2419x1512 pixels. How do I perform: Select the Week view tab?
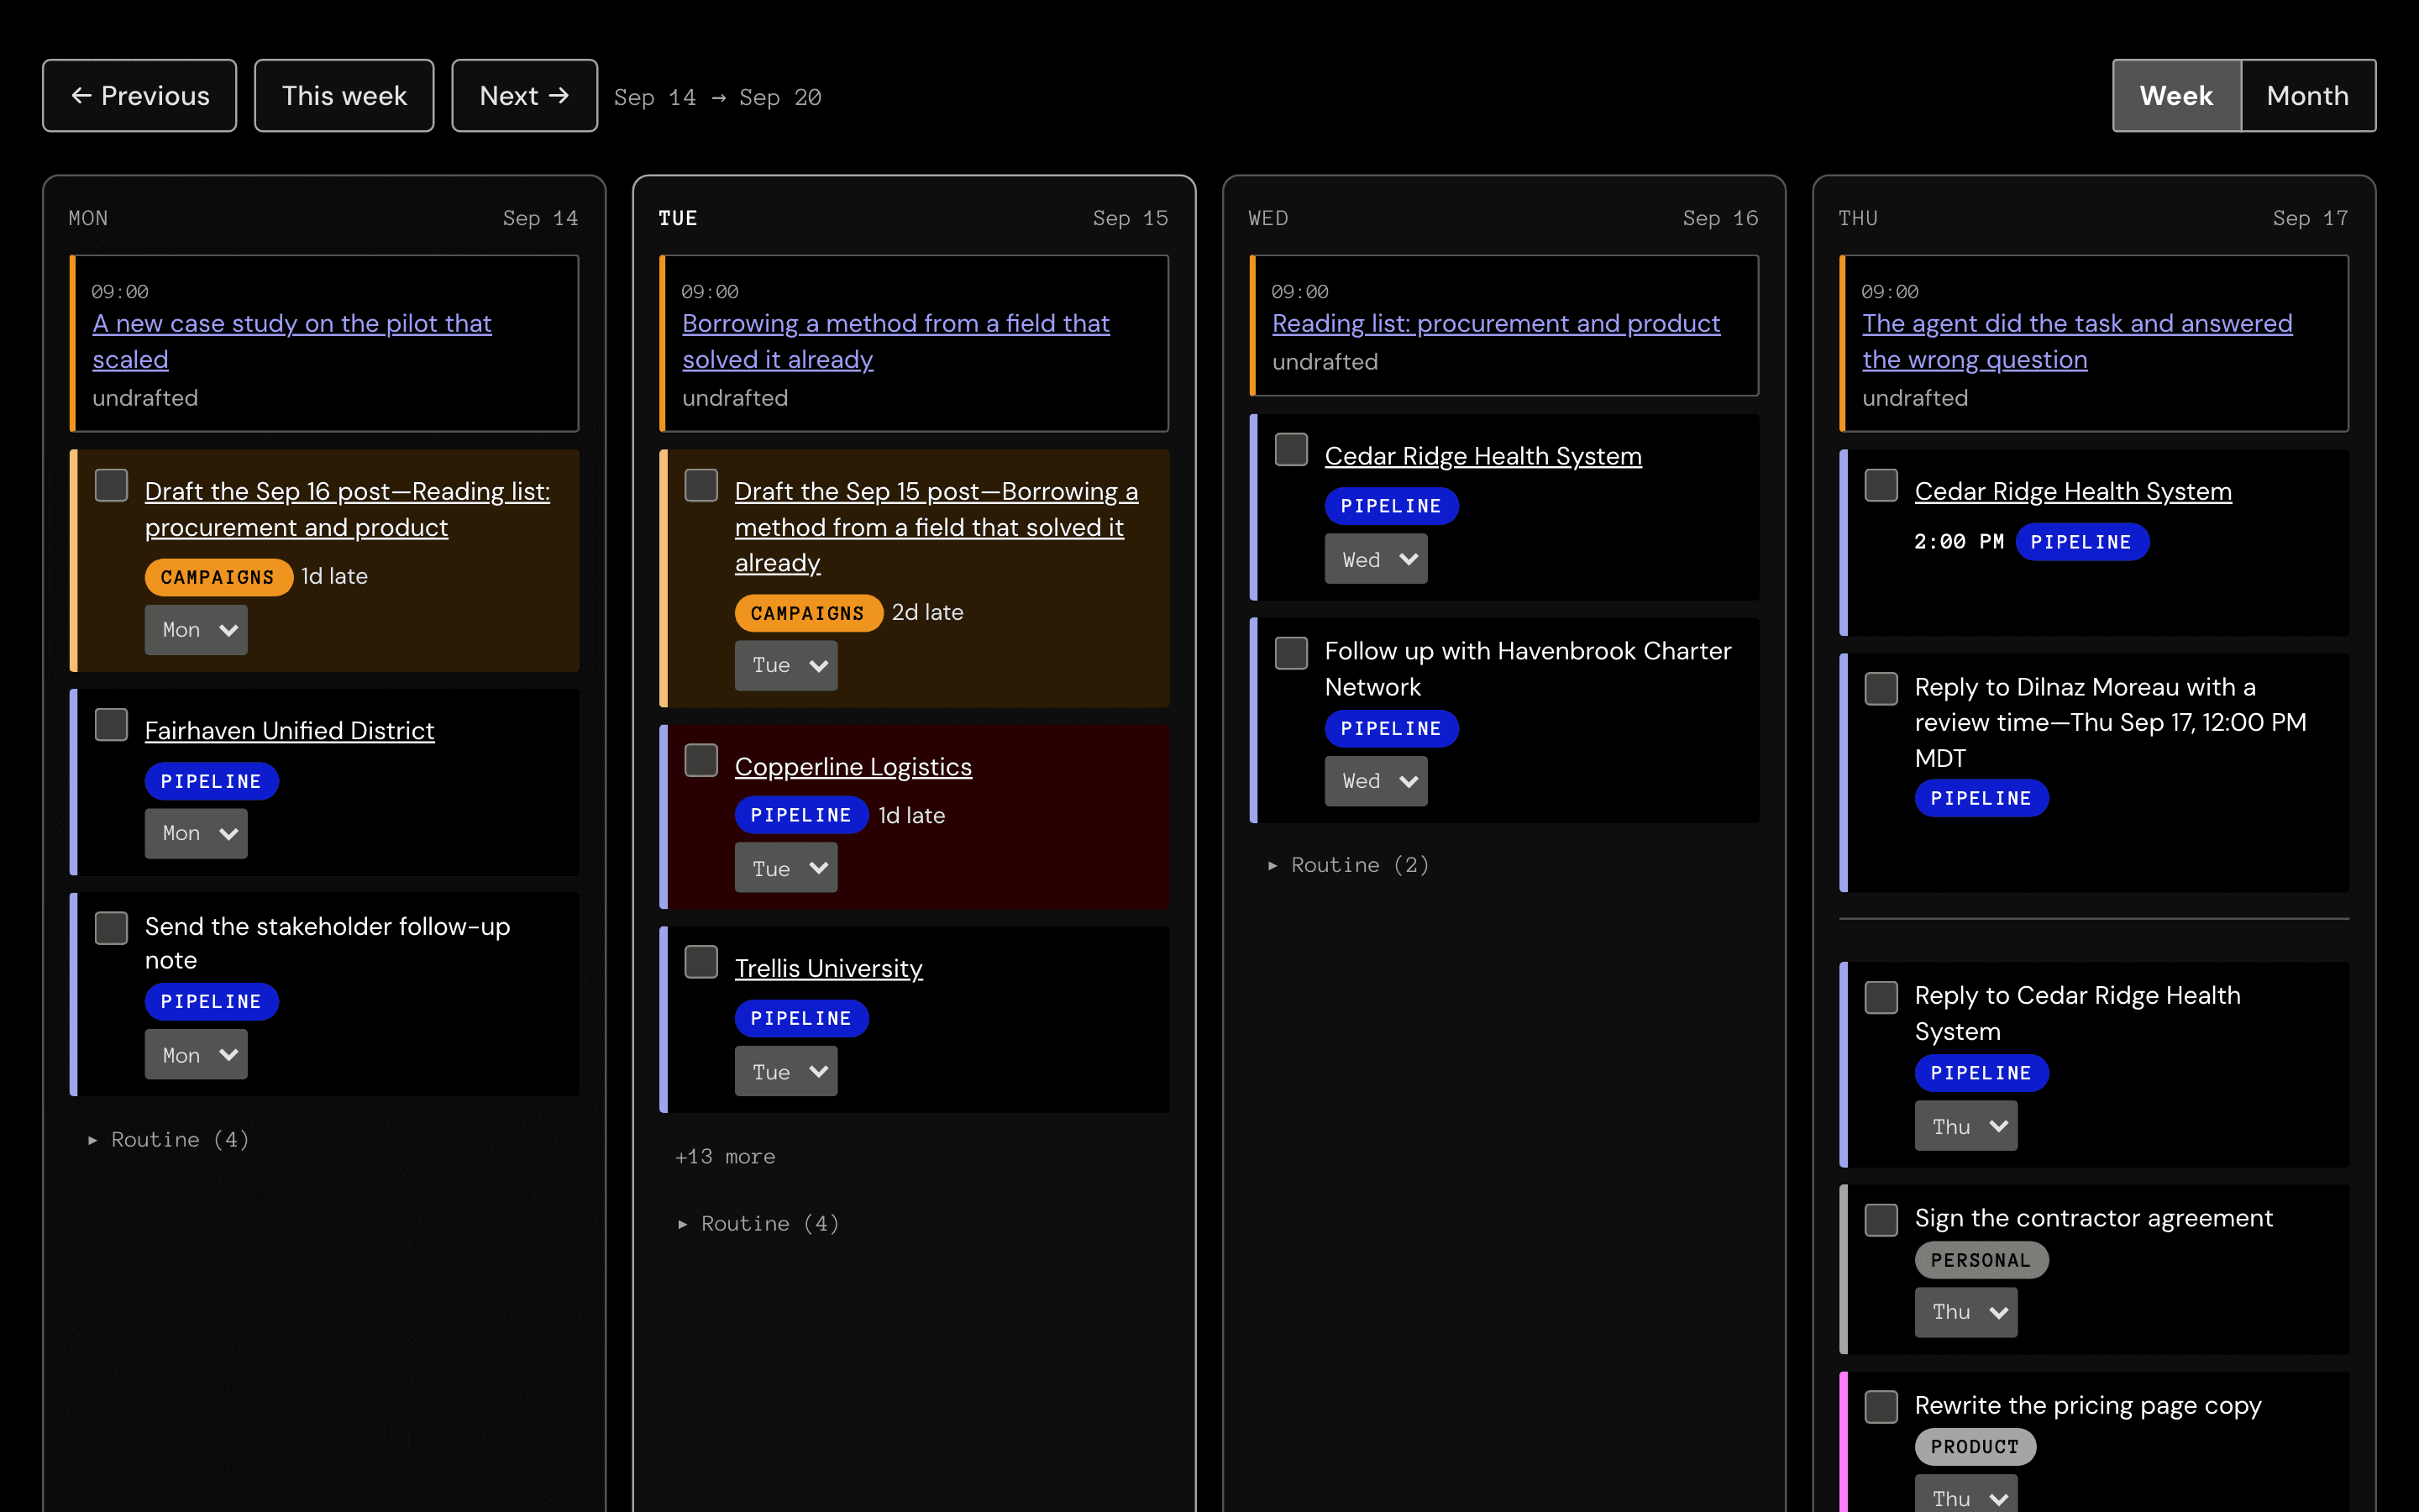click(x=2176, y=96)
